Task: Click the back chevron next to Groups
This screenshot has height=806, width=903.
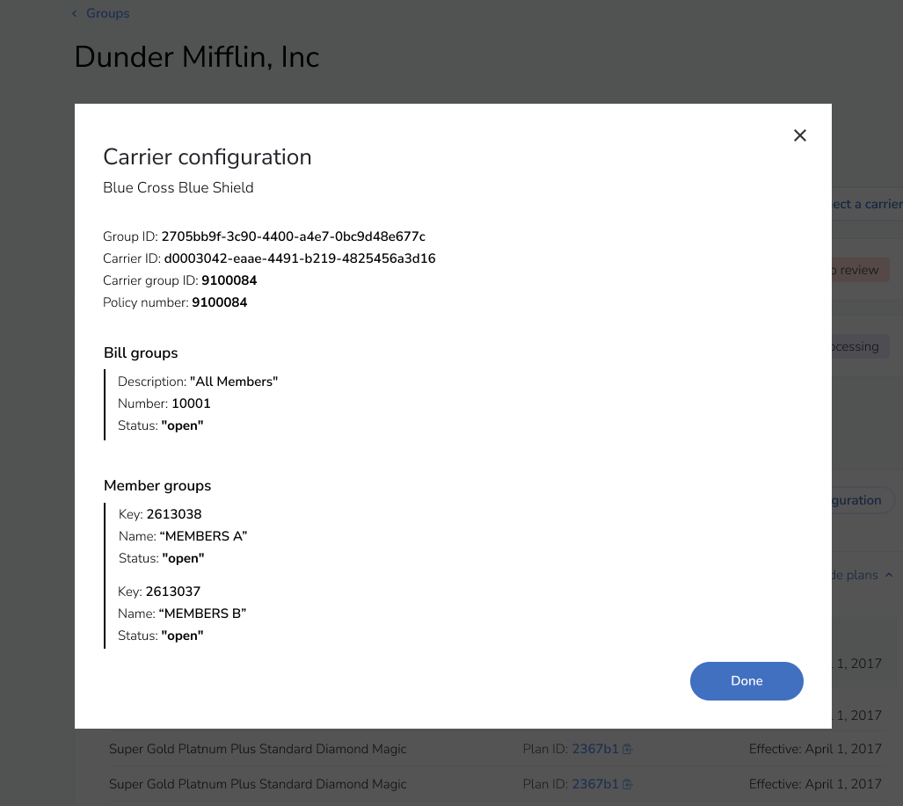Action: (74, 13)
